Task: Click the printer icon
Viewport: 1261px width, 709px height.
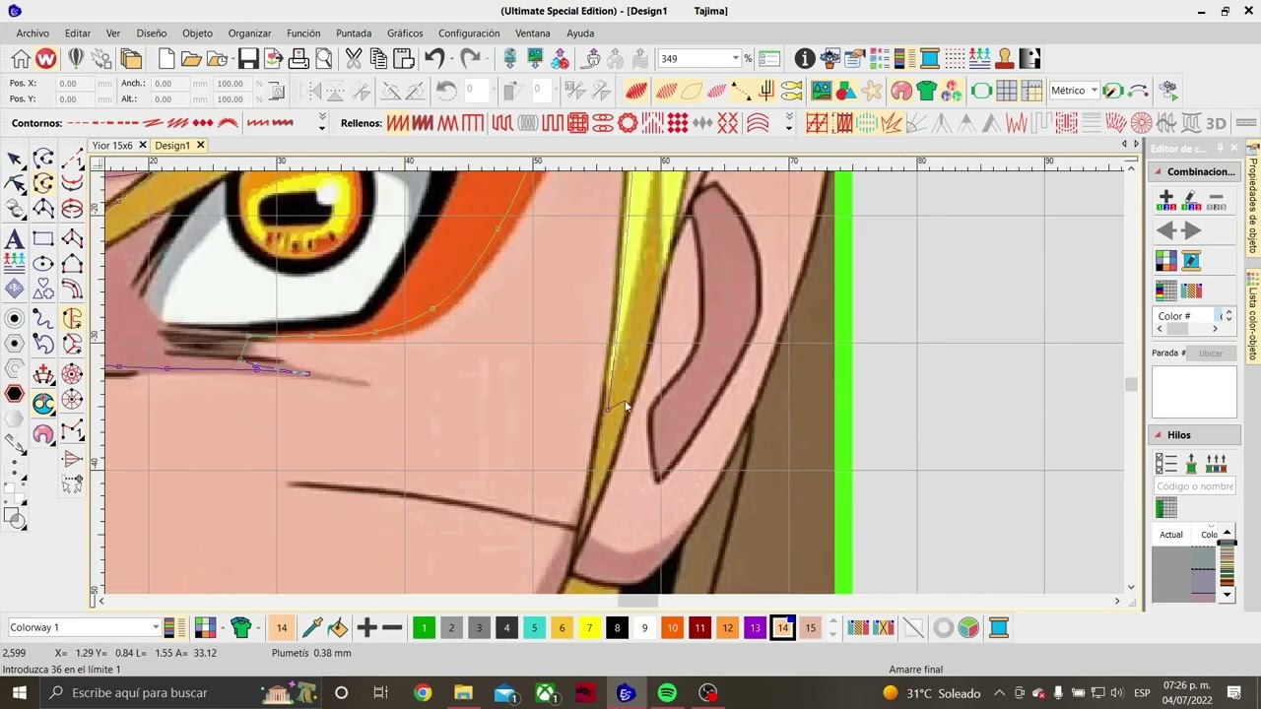Action: coord(299,59)
